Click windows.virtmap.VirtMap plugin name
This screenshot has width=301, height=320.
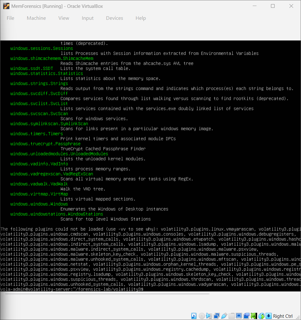39,194
